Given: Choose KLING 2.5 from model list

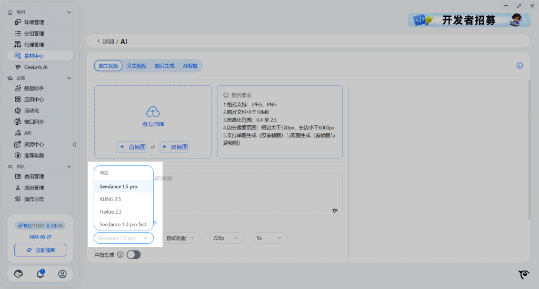Looking at the screenshot, I should (111, 200).
